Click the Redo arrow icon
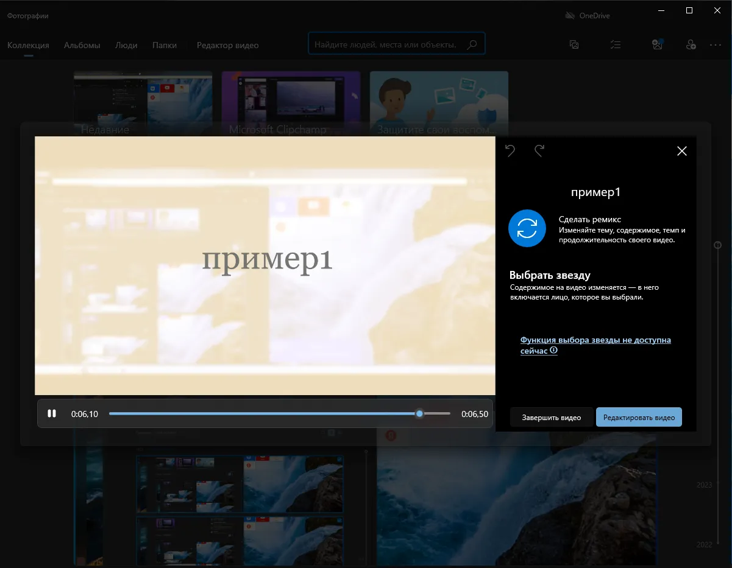 click(x=539, y=150)
